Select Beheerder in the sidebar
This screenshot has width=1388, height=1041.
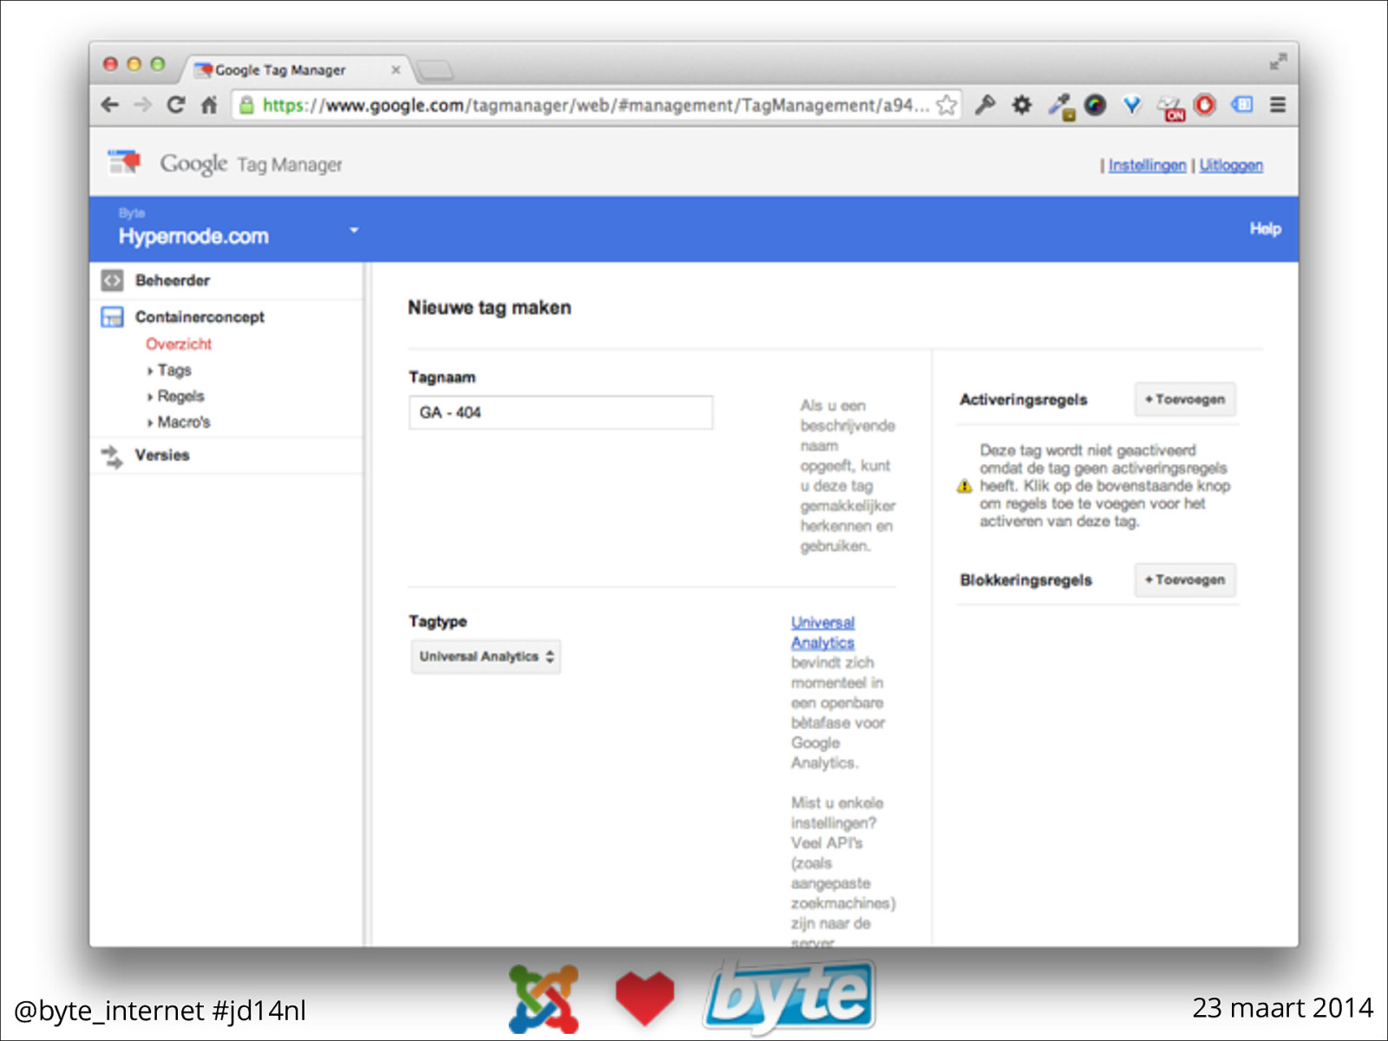pos(173,280)
